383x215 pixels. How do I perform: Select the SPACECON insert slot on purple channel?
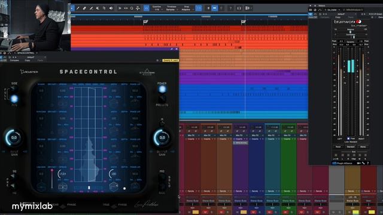point(241,143)
